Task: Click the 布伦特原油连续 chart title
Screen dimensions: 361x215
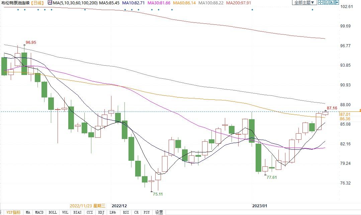Action: 15,3
